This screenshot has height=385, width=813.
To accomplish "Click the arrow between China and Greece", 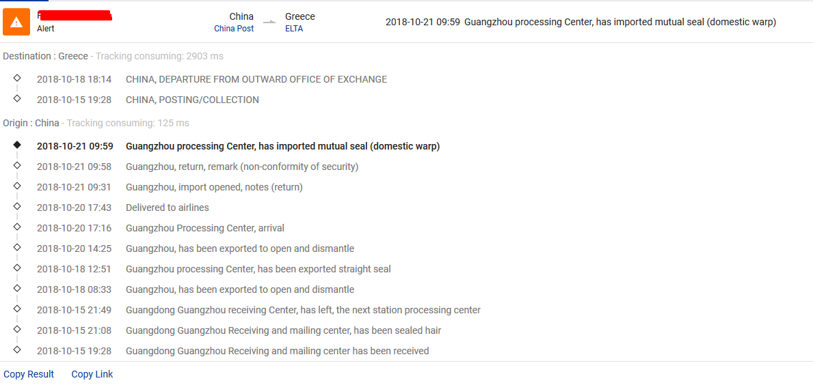I will (x=269, y=23).
